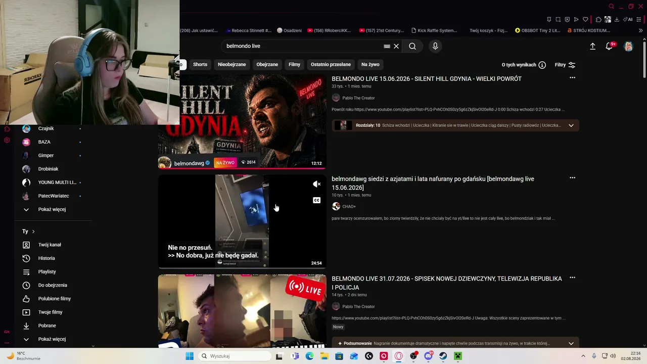The width and height of the screenshot is (647, 364).
Task: Expand the 'Podsumowanie' summary chevron
Action: pos(571,343)
